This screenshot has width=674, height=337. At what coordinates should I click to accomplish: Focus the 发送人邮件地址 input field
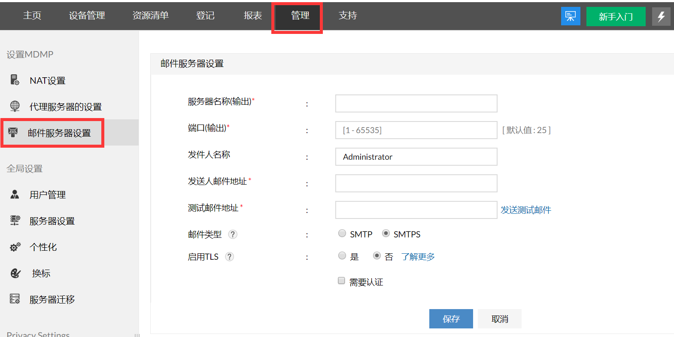416,183
